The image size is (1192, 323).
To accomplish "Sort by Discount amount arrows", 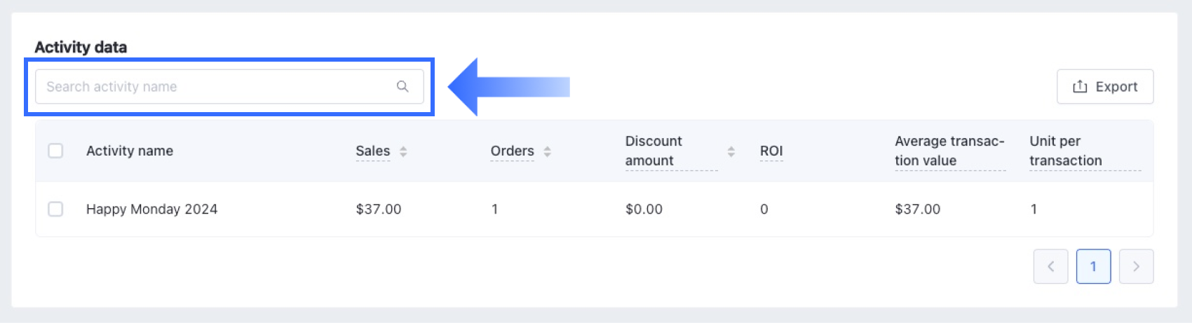I will click(731, 151).
